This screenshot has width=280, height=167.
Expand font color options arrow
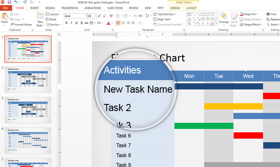click(x=112, y=23)
